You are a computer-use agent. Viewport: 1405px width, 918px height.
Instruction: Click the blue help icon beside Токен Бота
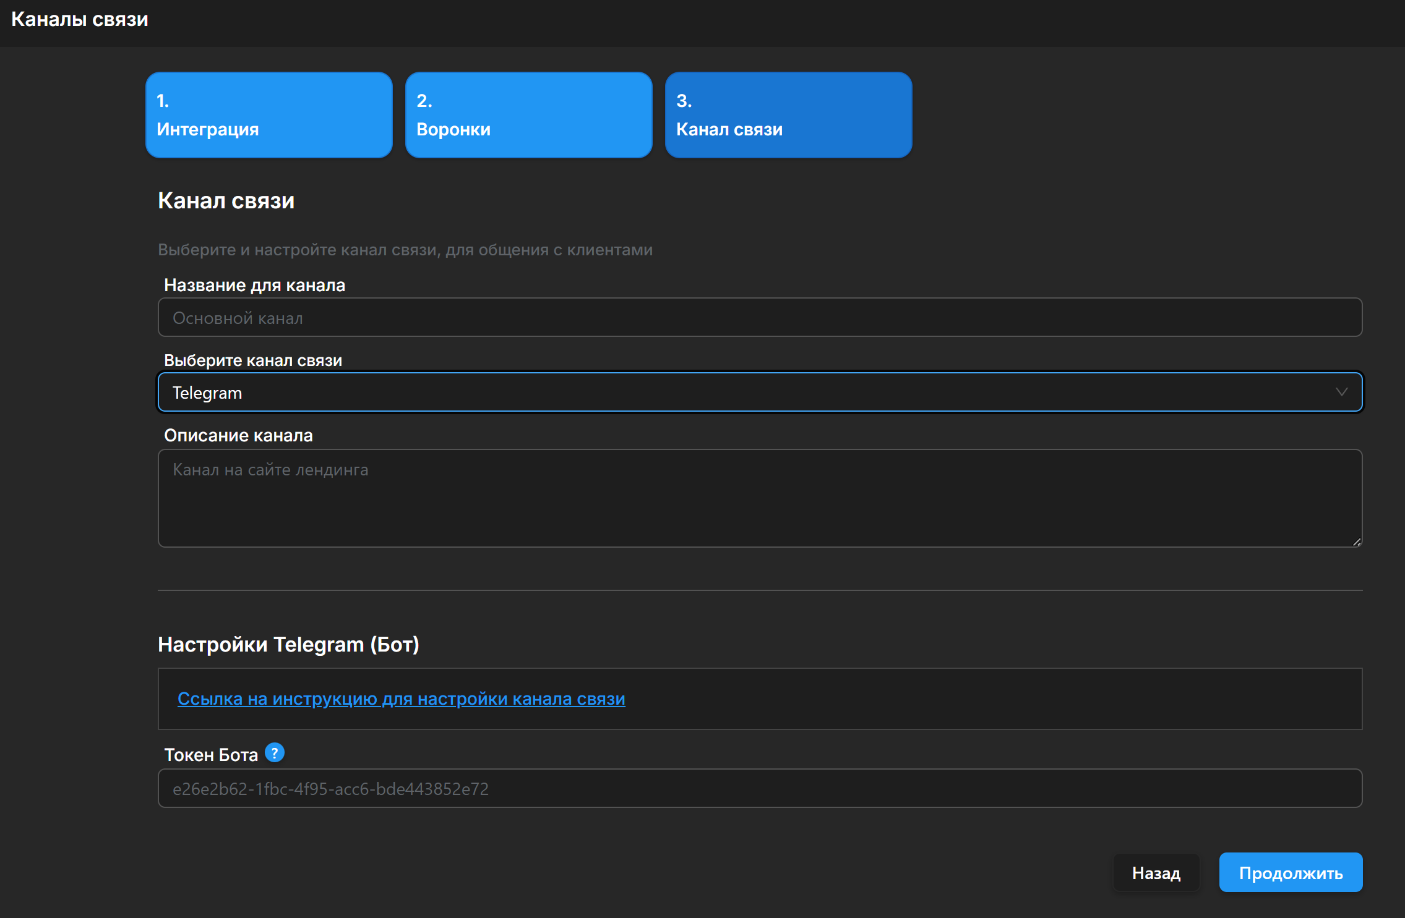tap(275, 752)
